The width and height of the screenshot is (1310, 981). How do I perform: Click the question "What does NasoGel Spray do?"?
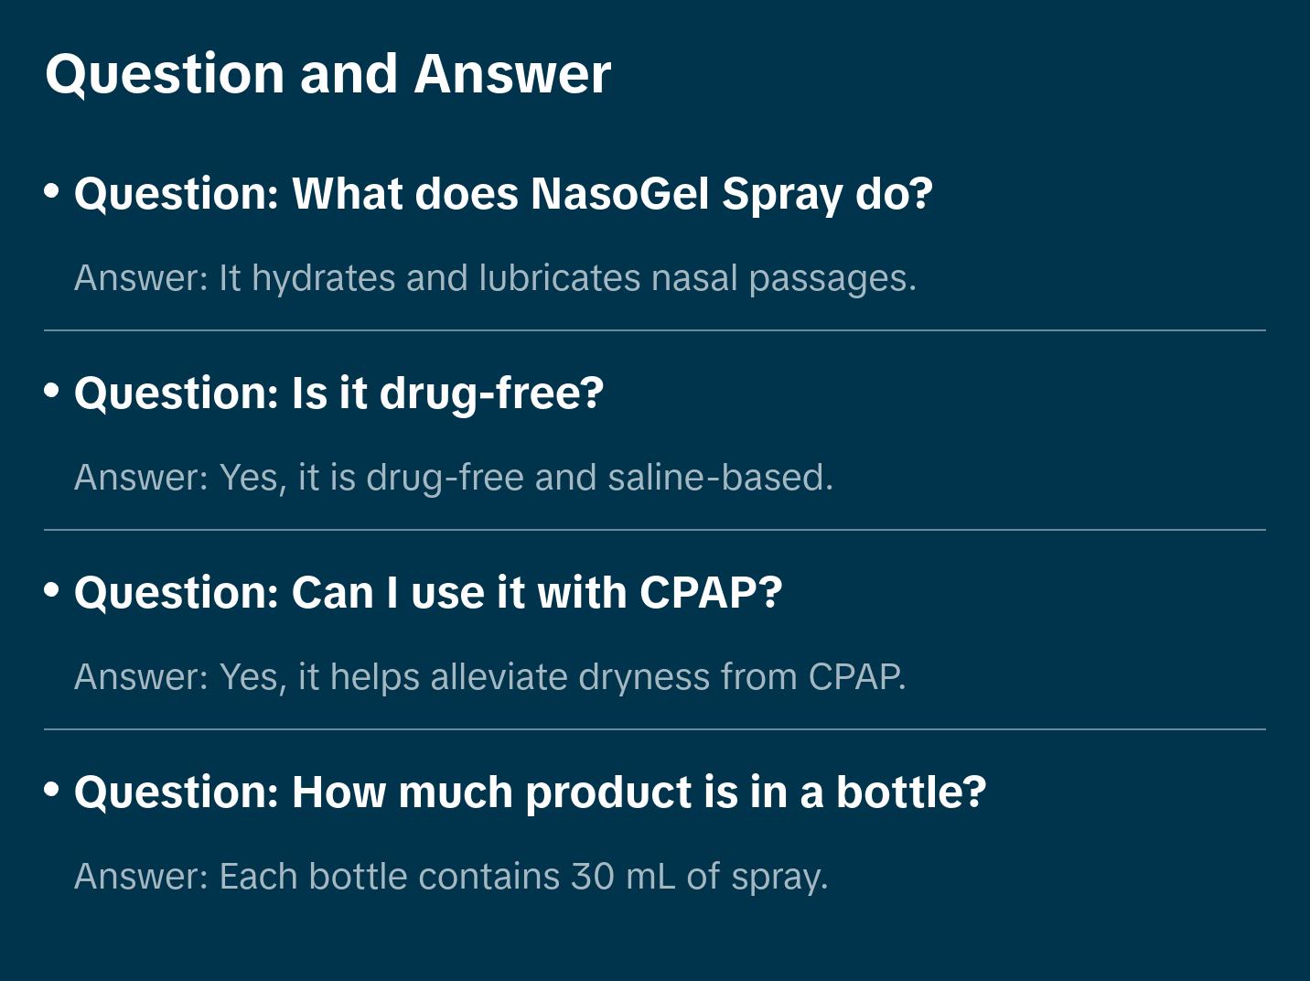tap(503, 194)
